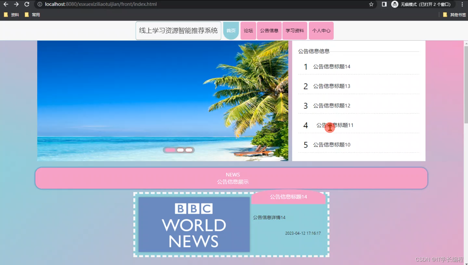The width and height of the screenshot is (468, 265).
Task: Click the bookmark star icon
Action: pyautogui.click(x=371, y=4)
